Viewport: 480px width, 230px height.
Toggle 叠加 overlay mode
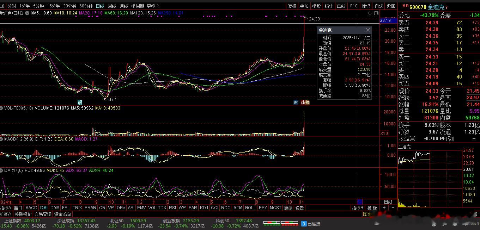pyautogui.click(x=304, y=6)
